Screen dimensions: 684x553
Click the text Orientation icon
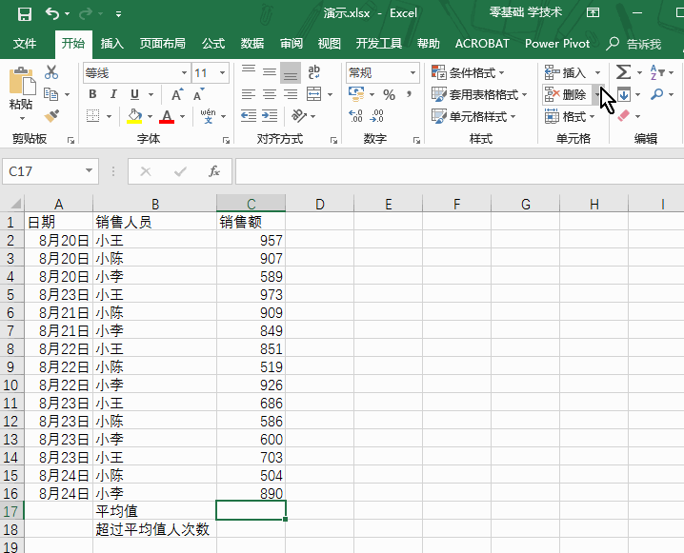(x=300, y=116)
